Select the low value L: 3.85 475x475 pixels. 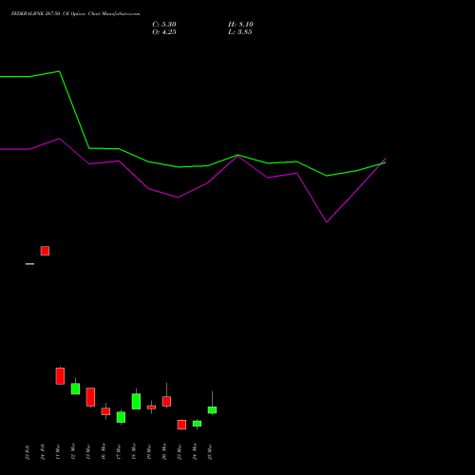click(240, 32)
